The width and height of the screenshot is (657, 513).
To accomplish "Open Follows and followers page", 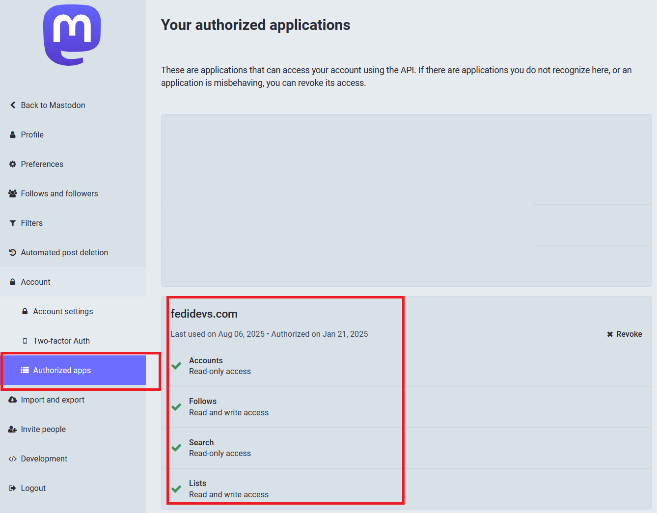I will (x=59, y=193).
